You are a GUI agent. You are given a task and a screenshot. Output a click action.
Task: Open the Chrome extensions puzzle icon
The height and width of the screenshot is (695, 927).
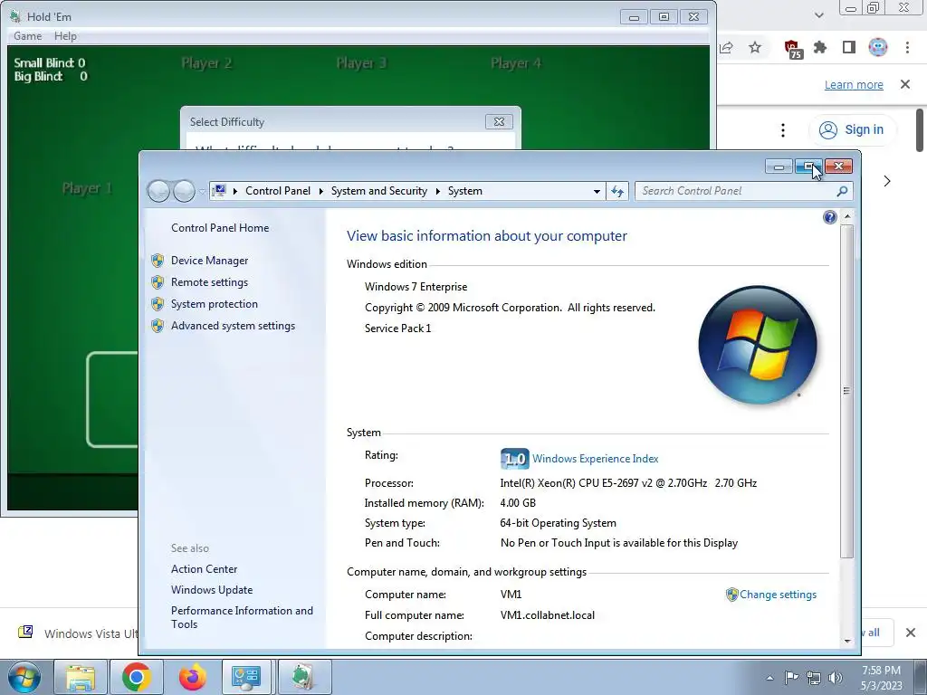pos(820,47)
